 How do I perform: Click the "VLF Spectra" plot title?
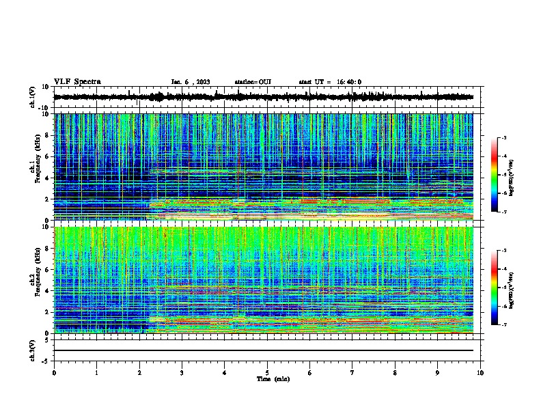tap(77, 82)
